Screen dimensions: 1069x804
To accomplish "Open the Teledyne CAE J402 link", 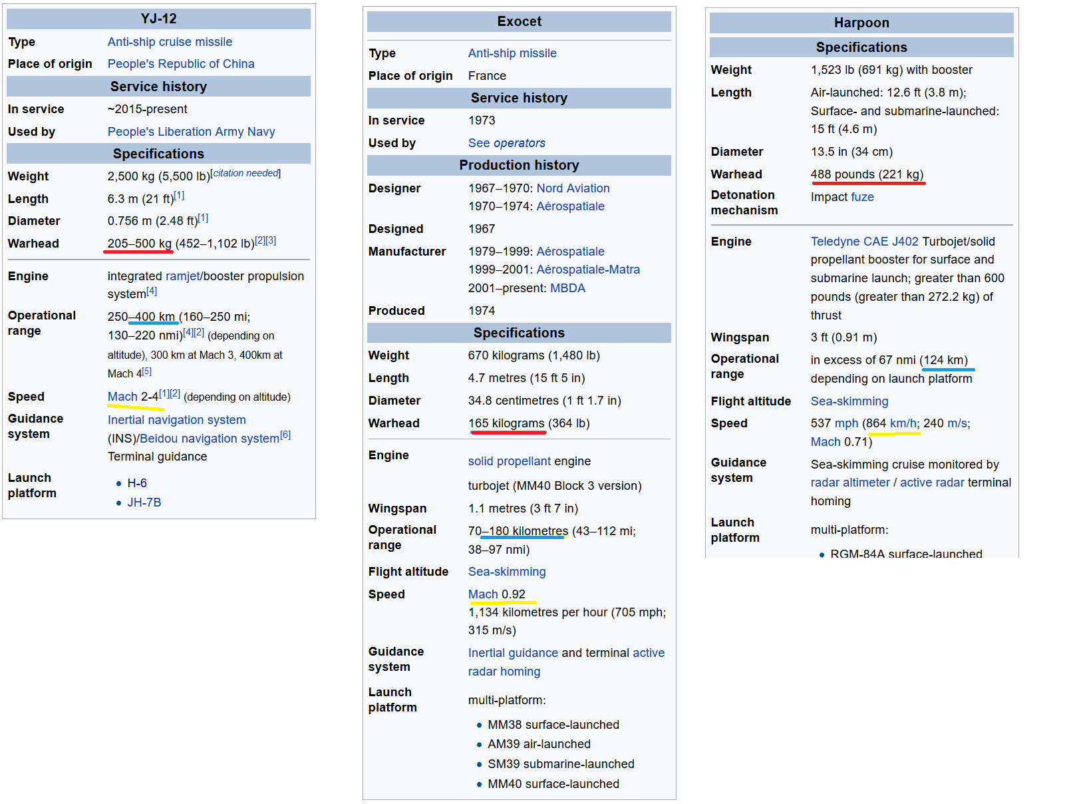I will point(865,242).
